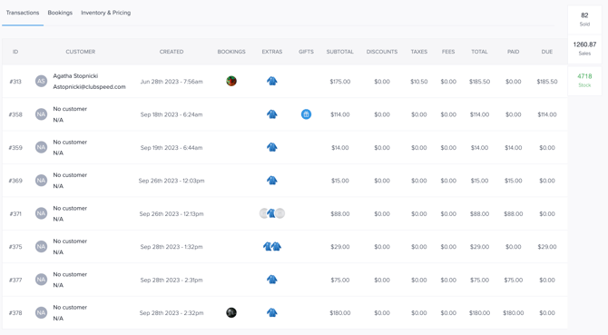The width and height of the screenshot is (608, 335).
Task: Click the AS avatar for Agatha Stopnicki
Action: (x=41, y=81)
